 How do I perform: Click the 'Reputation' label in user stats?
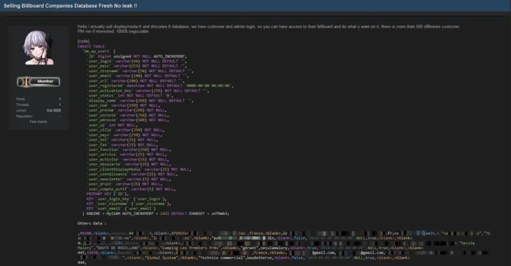pos(25,116)
